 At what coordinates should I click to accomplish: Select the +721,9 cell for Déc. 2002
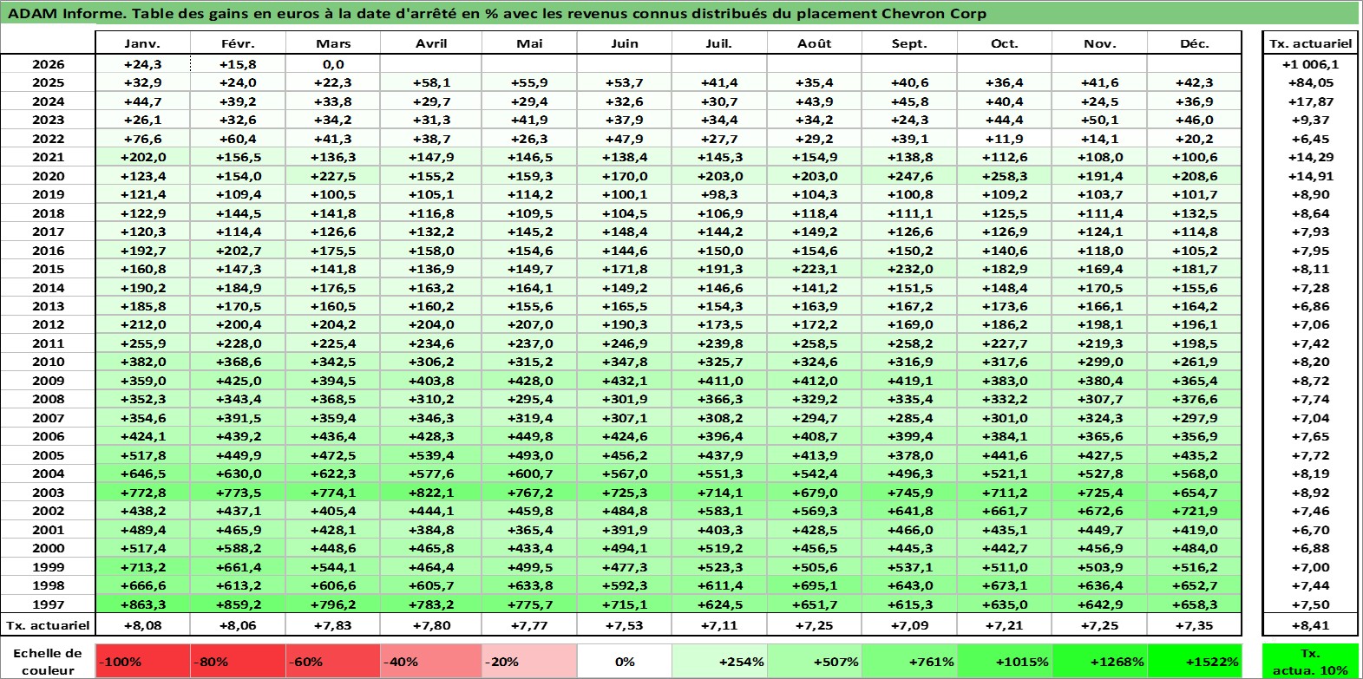pos(1195,511)
